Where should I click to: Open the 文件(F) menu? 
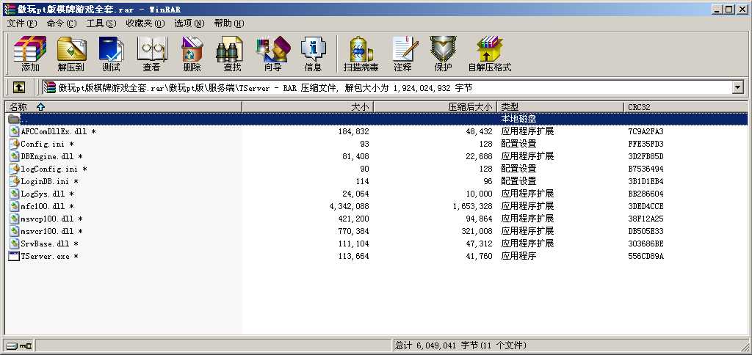[x=22, y=23]
